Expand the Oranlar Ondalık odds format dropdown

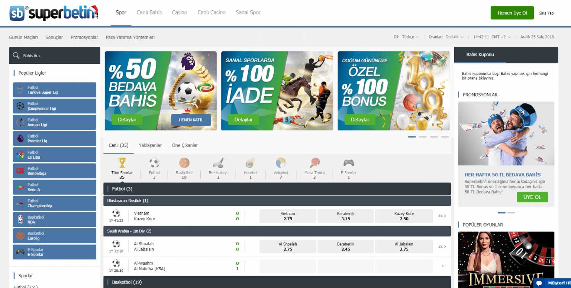click(x=449, y=37)
